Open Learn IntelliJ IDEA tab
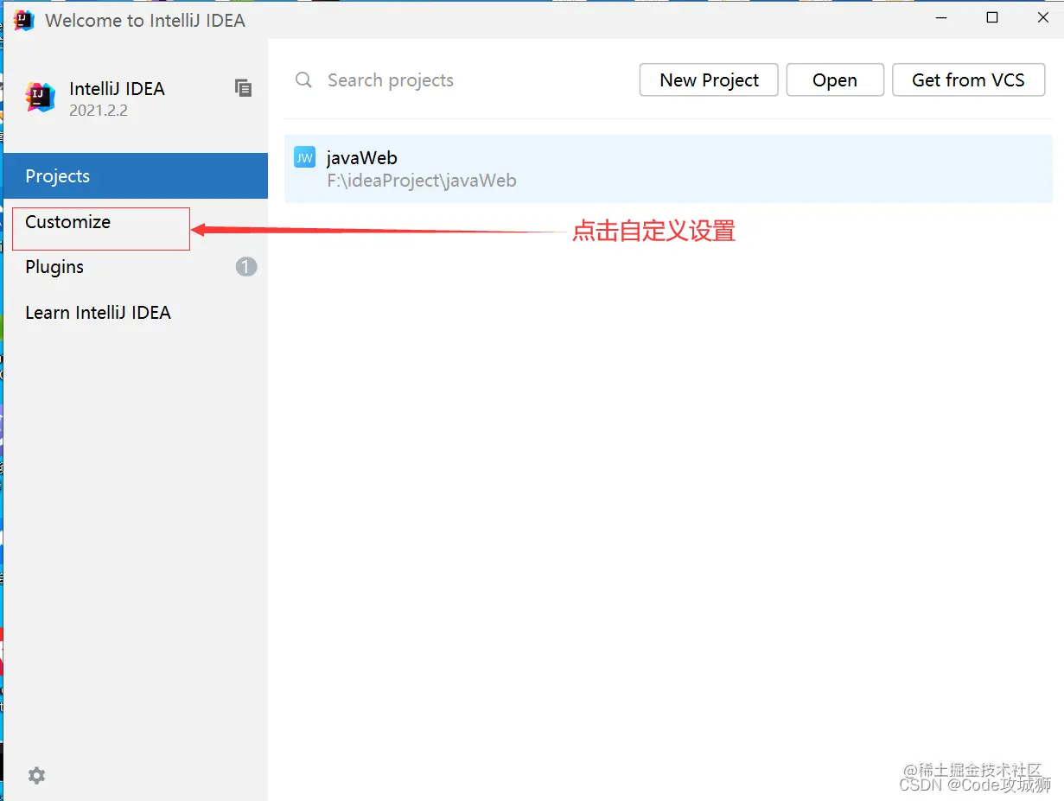The width and height of the screenshot is (1064, 801). coord(136,313)
